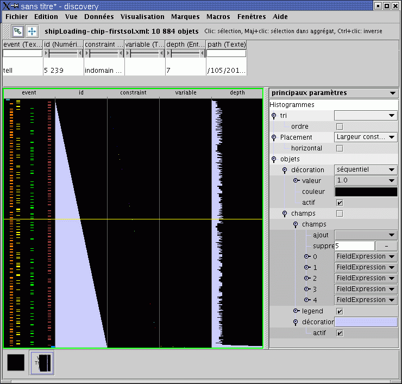Click the 'depth' column header in histogram
The width and height of the screenshot is (402, 384).
tap(237, 93)
